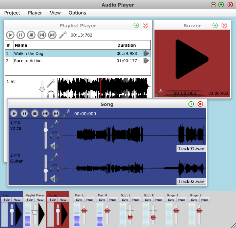This screenshot has height=228, width=236.
Task: Maximize the Buzzer panel
Action: tap(215, 25)
